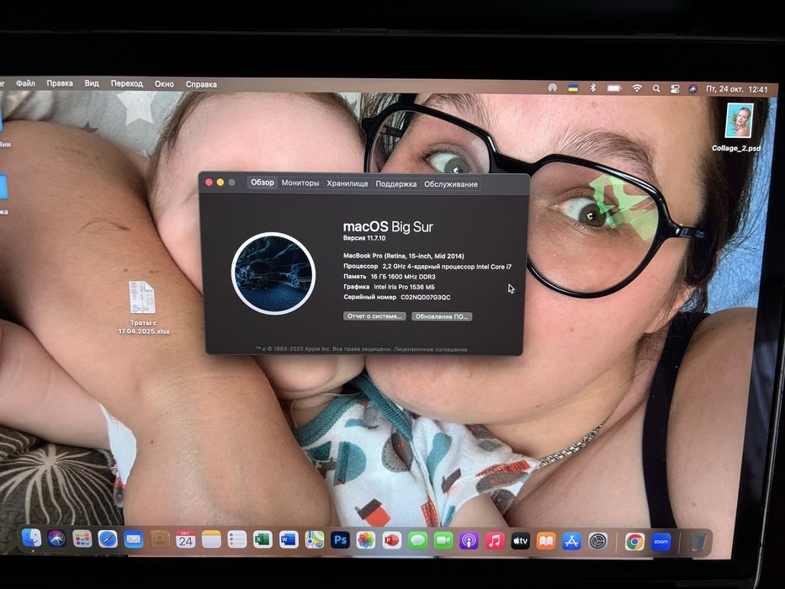Launch Google Chrome from the Dock
Viewport: 785px width, 589px height.
tap(634, 542)
